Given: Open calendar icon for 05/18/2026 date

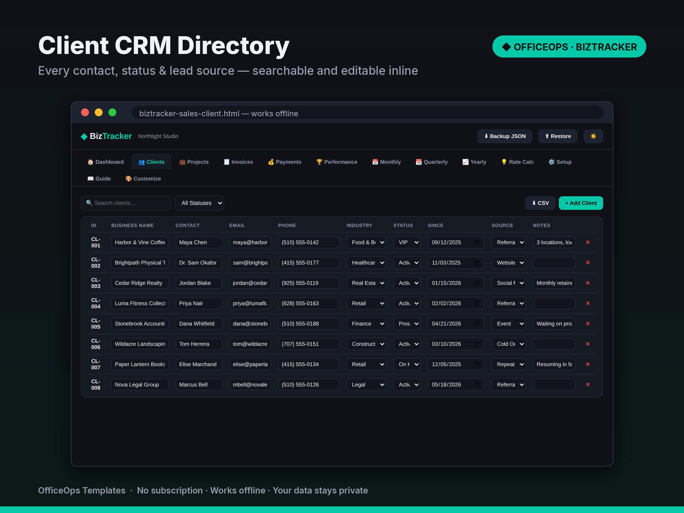Looking at the screenshot, I should tap(477, 385).
